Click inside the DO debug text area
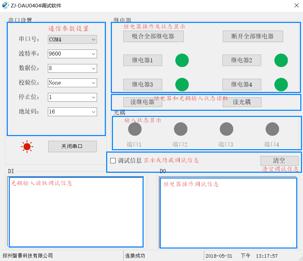Image resolution: width=303 pixels, height=261 pixels. point(228,213)
